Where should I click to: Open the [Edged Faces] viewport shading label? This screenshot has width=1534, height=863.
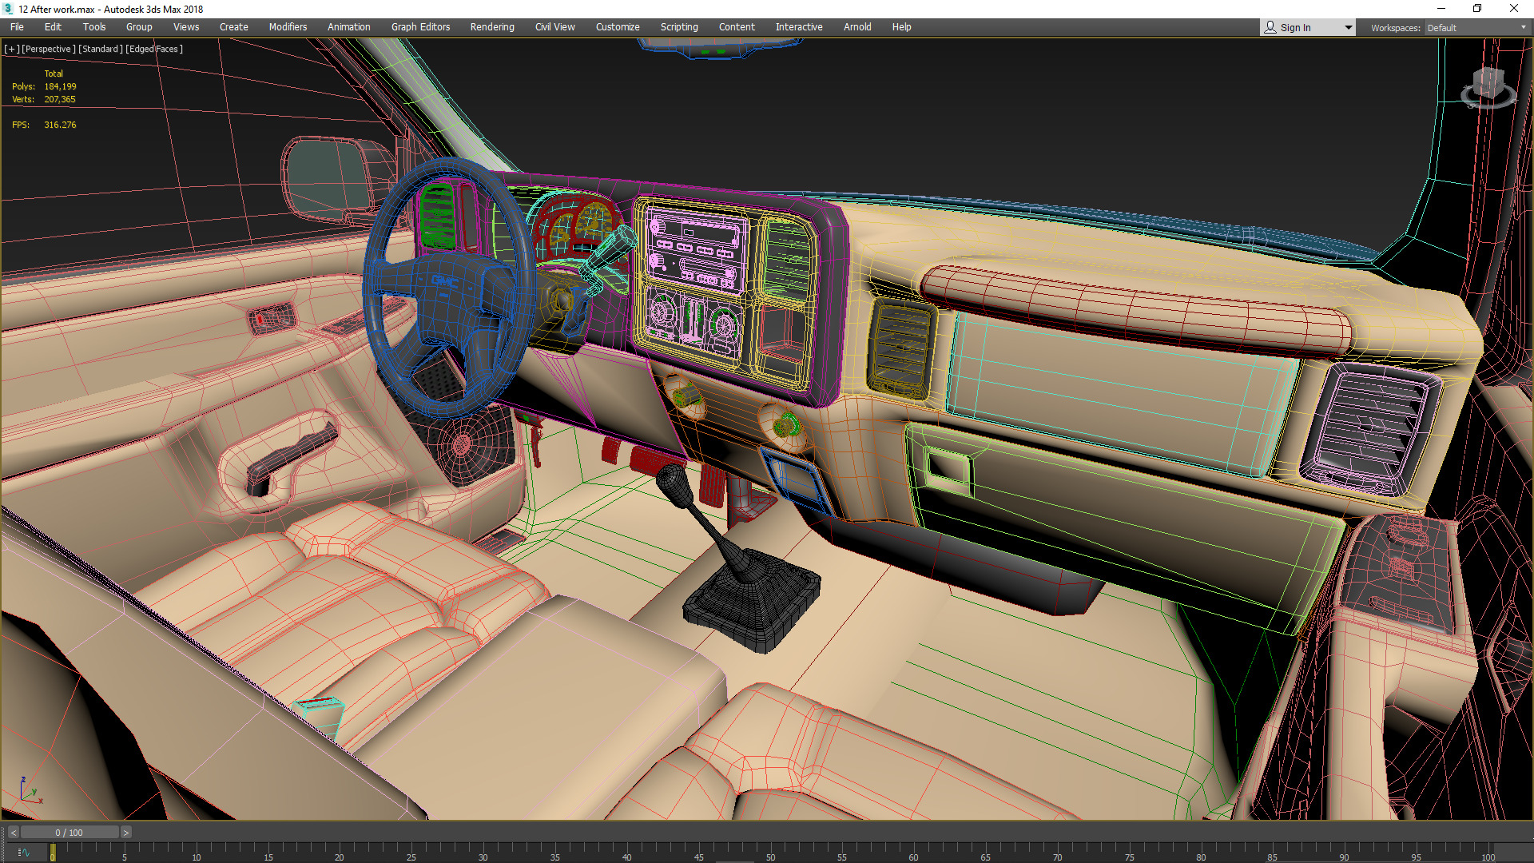(x=154, y=49)
